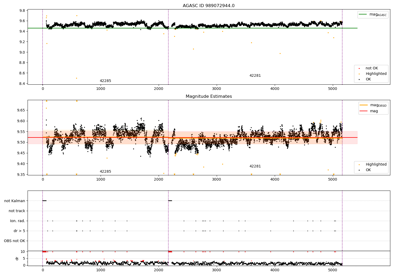Screen dimensions: 394x276
Task: Select the "9.50" y-axis tick label
Action: pos(21,142)
